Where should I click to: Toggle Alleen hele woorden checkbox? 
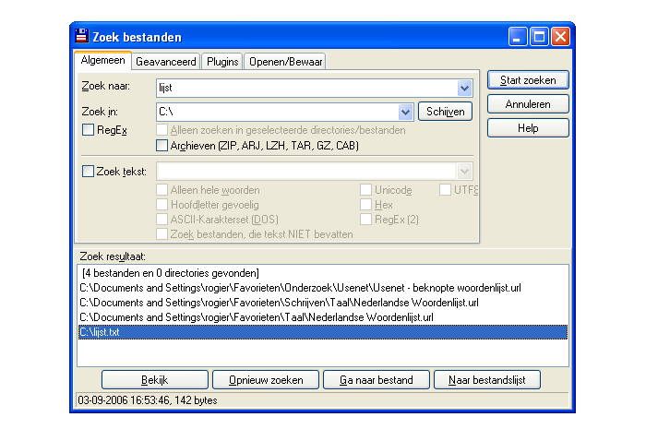[161, 190]
